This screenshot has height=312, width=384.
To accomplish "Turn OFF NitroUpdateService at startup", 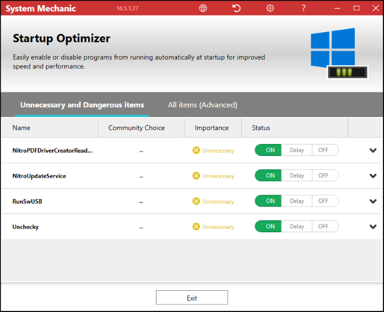I will coord(325,175).
